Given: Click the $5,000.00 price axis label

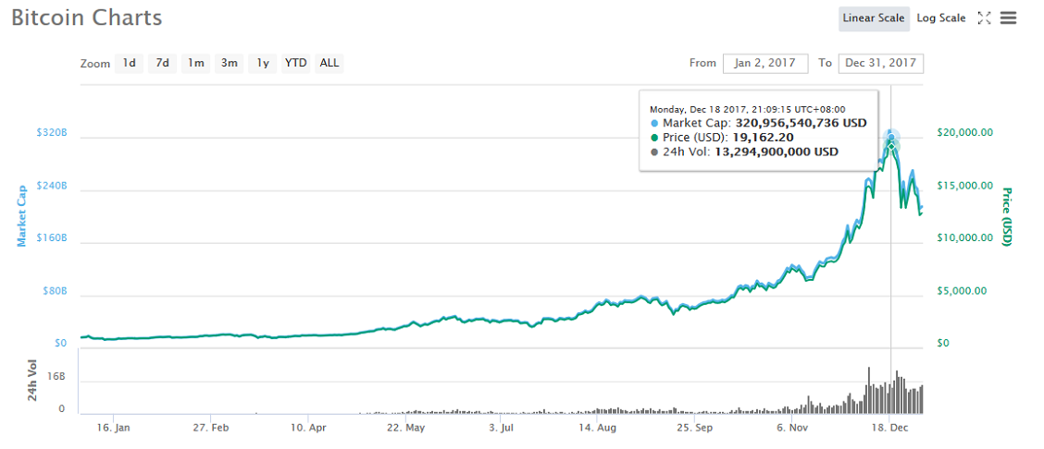Looking at the screenshot, I should pyautogui.click(x=963, y=291).
